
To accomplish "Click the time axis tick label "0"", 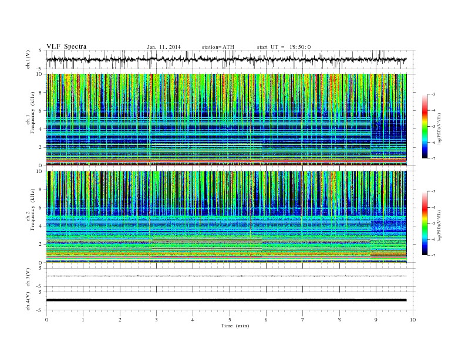I will click(x=46, y=320).
